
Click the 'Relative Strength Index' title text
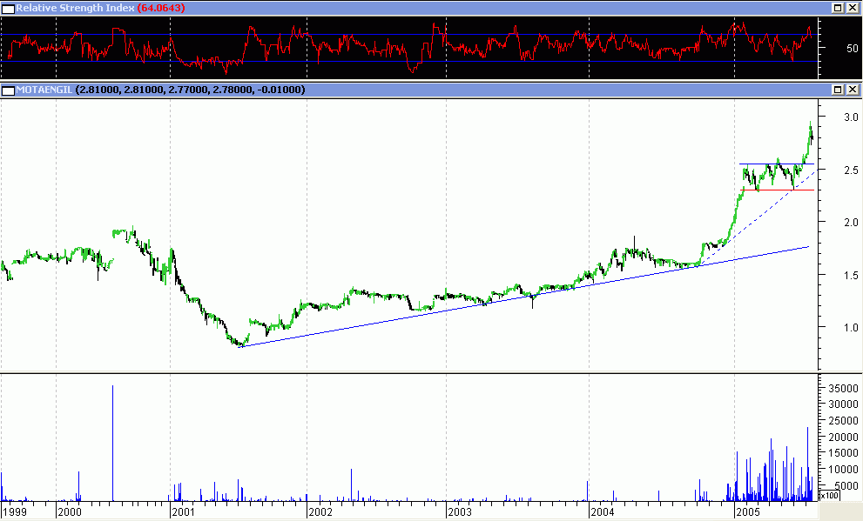coord(76,8)
